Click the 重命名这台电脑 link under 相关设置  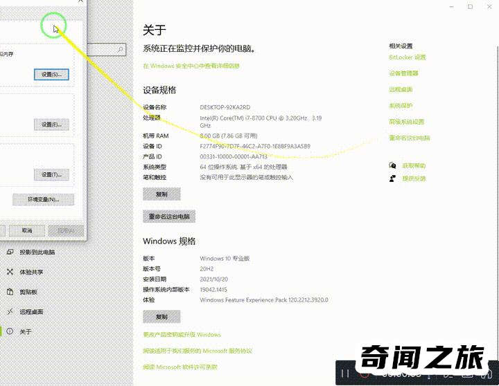410,138
